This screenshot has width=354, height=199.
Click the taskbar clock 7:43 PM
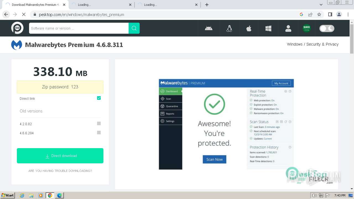point(340,195)
